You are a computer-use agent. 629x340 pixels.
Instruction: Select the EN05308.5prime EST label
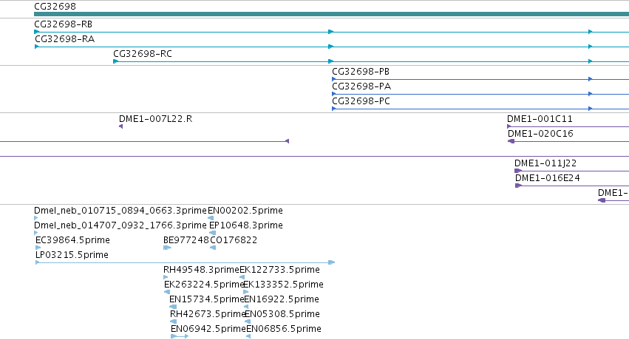[x=282, y=314]
